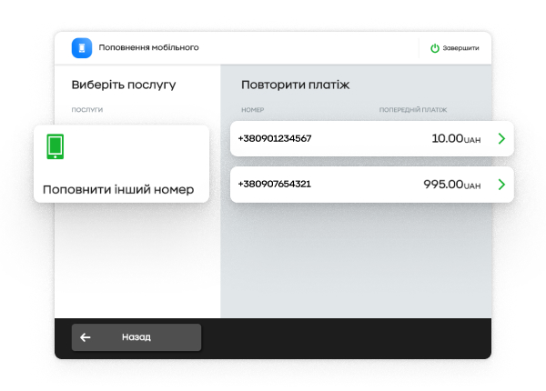Select the green smartphone icon in the service card
This screenshot has width=546, height=391.
56,145
